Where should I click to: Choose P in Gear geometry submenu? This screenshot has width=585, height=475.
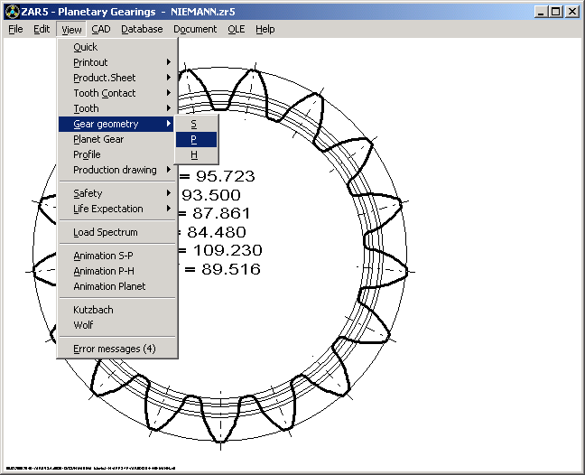(194, 139)
